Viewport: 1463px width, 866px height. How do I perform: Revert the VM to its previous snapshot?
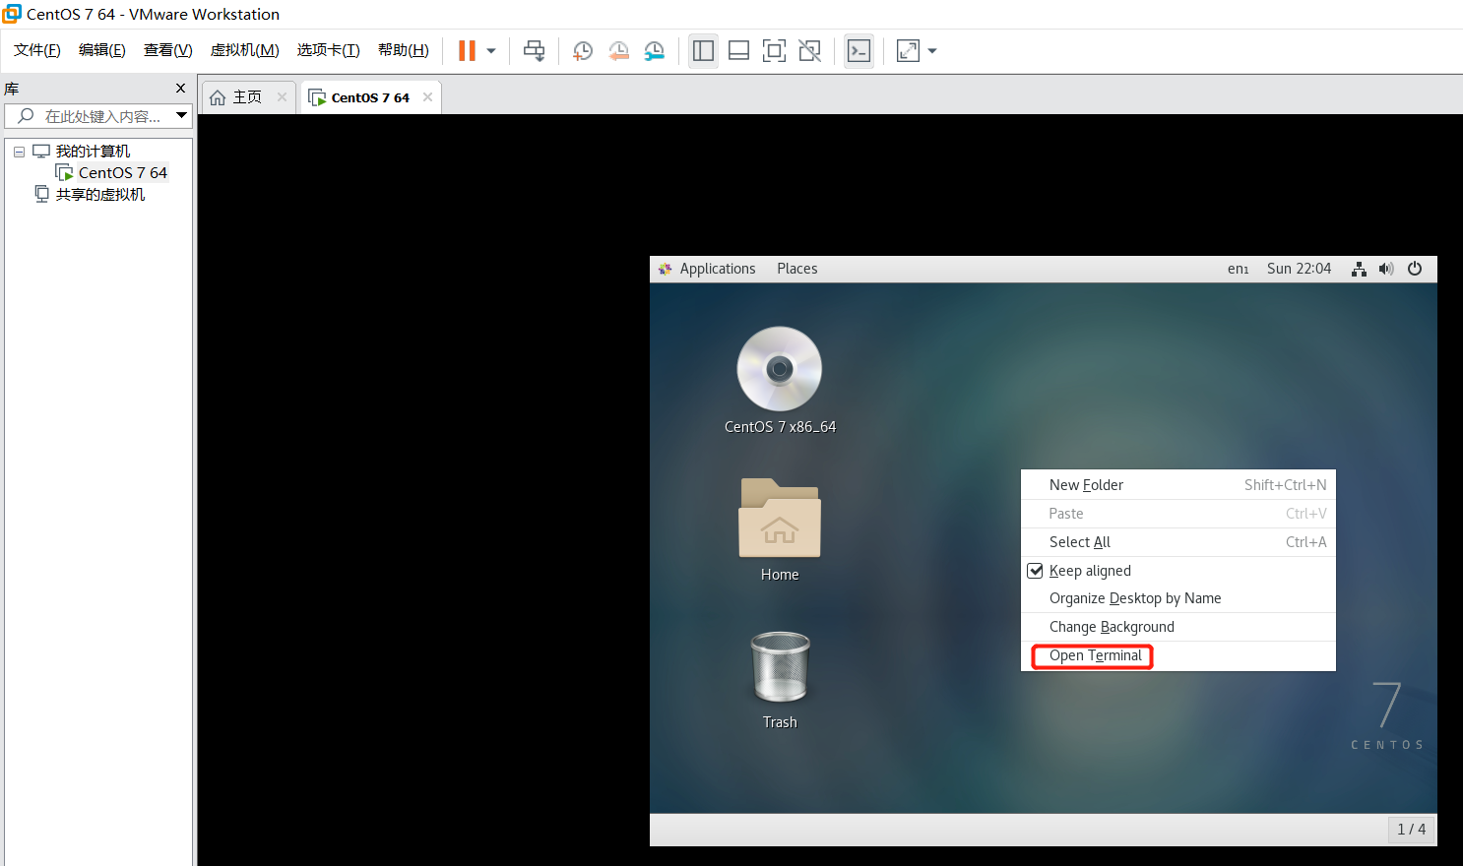pos(618,50)
